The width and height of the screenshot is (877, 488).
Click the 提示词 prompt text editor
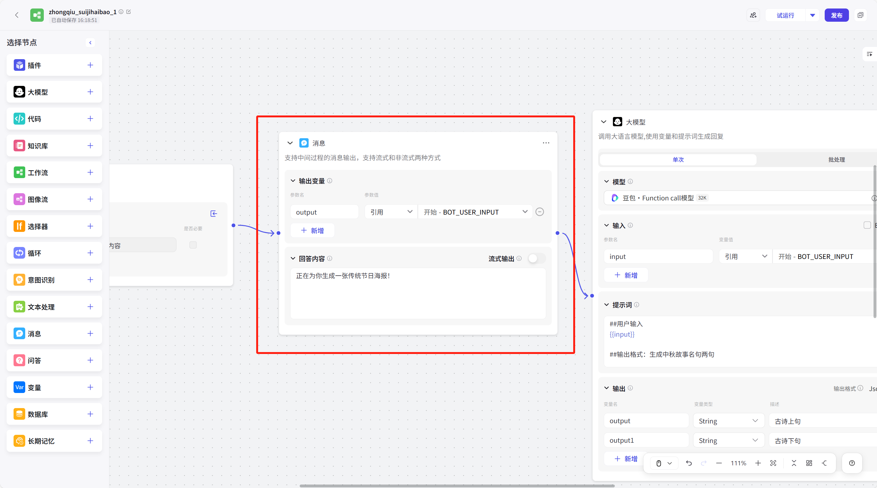coord(740,341)
